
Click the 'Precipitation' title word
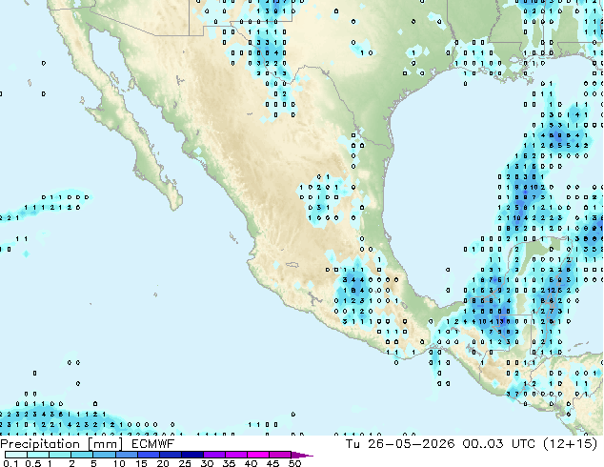click(x=40, y=444)
